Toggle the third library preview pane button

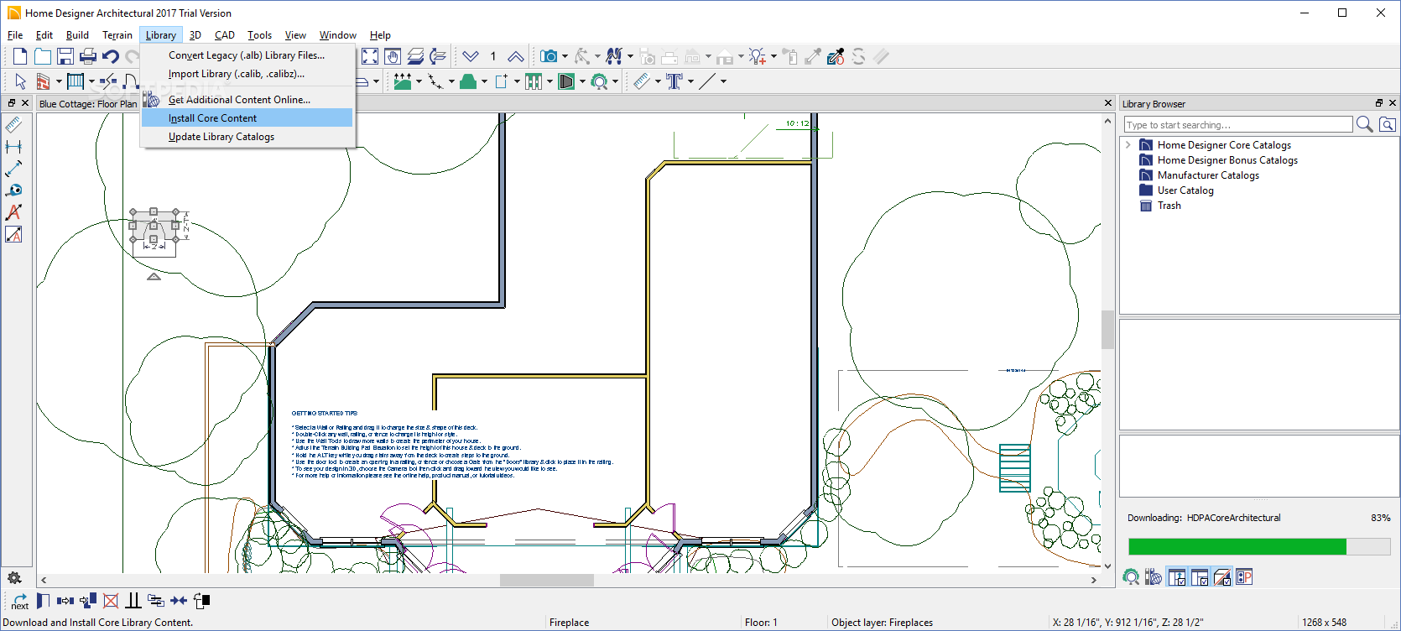click(x=1222, y=577)
